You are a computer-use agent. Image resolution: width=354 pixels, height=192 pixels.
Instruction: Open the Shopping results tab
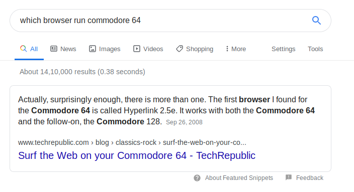[x=195, y=49]
